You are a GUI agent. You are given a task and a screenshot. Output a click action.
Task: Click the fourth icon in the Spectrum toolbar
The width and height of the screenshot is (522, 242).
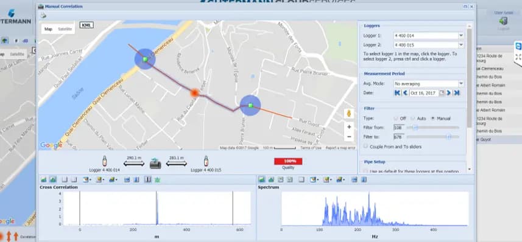(290, 179)
